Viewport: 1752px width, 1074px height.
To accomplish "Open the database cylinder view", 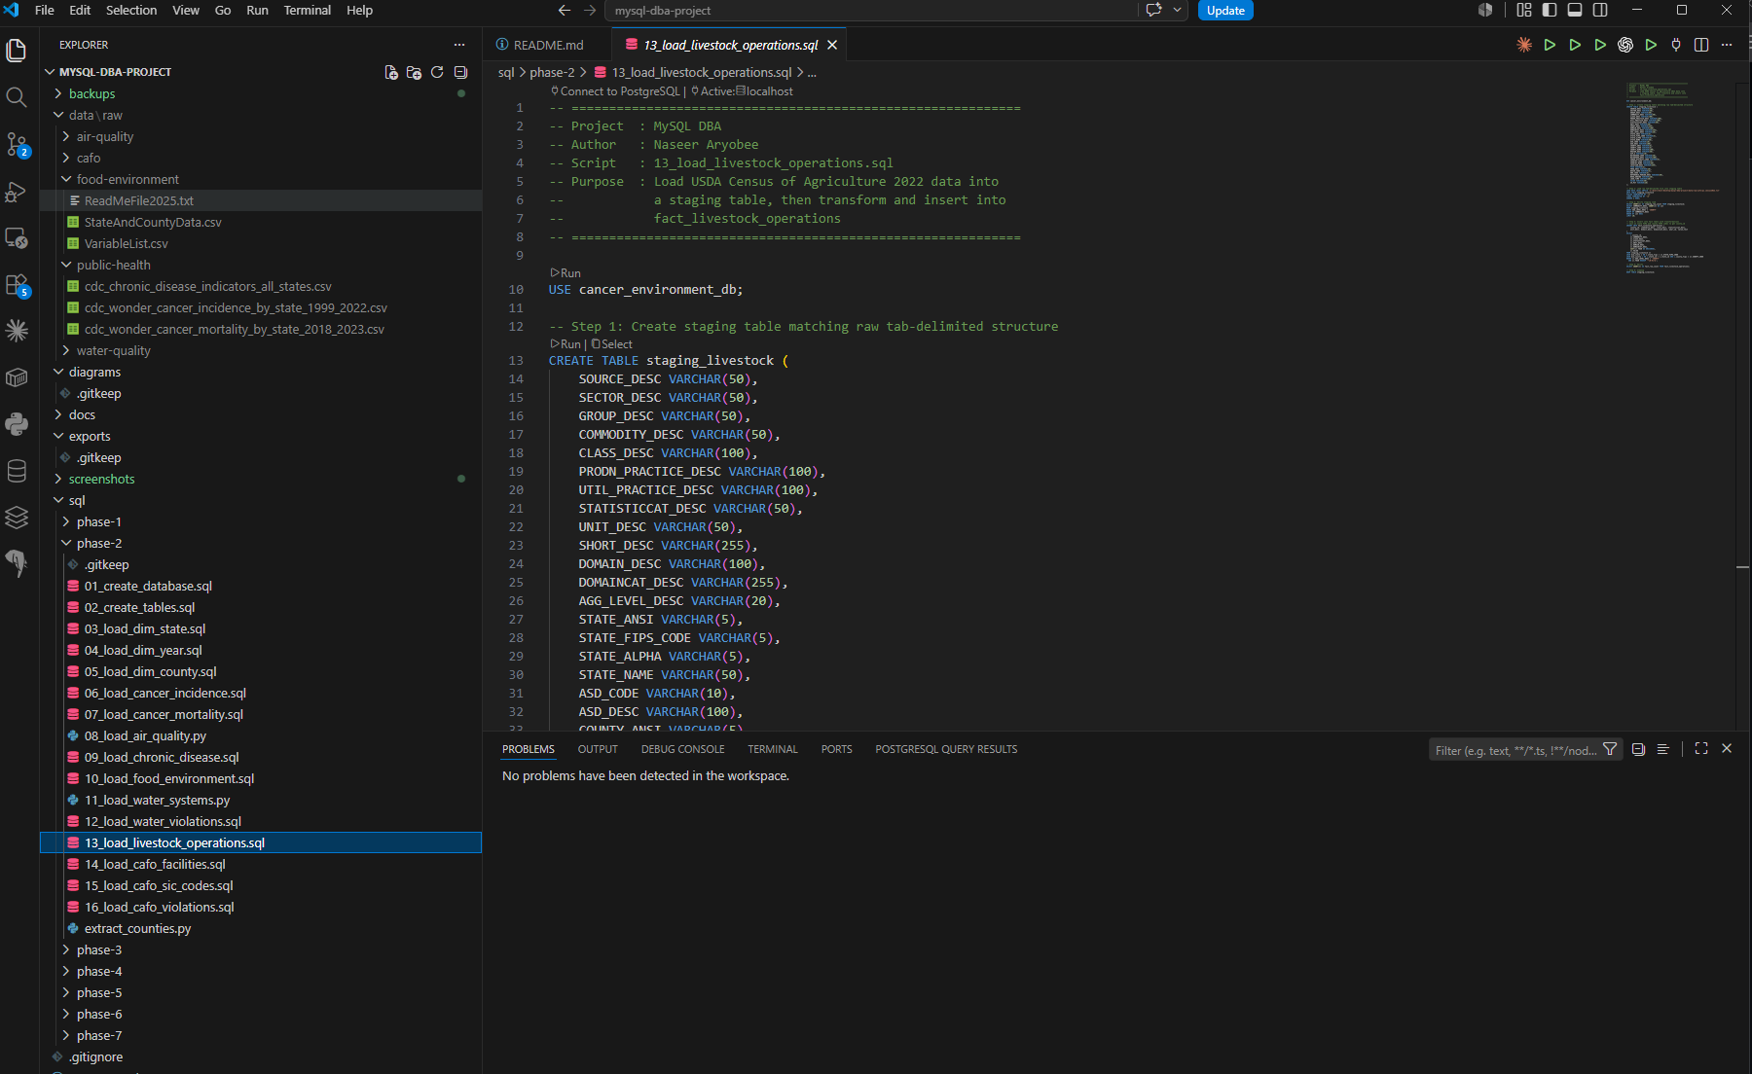I will (17, 471).
